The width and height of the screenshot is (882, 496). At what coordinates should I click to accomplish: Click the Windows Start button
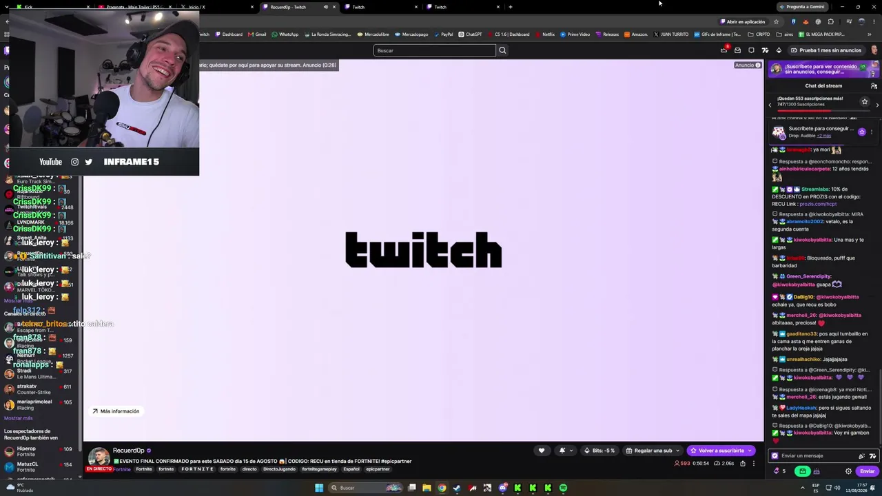pos(319,488)
